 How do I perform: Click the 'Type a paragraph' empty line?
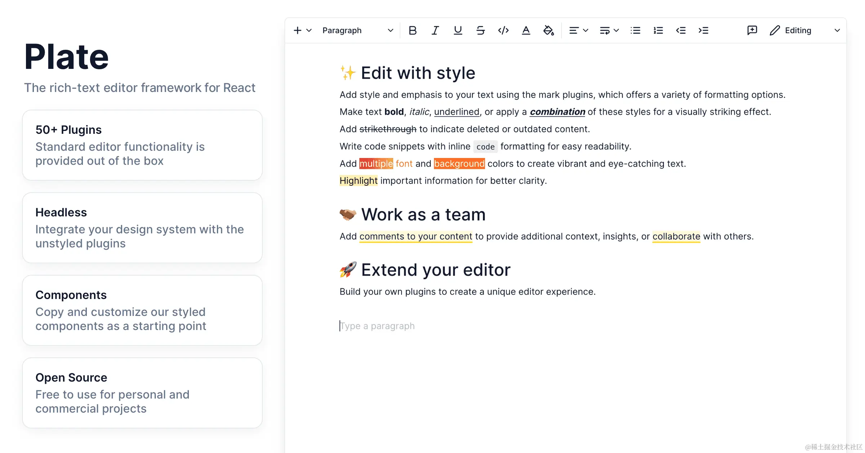click(x=377, y=326)
